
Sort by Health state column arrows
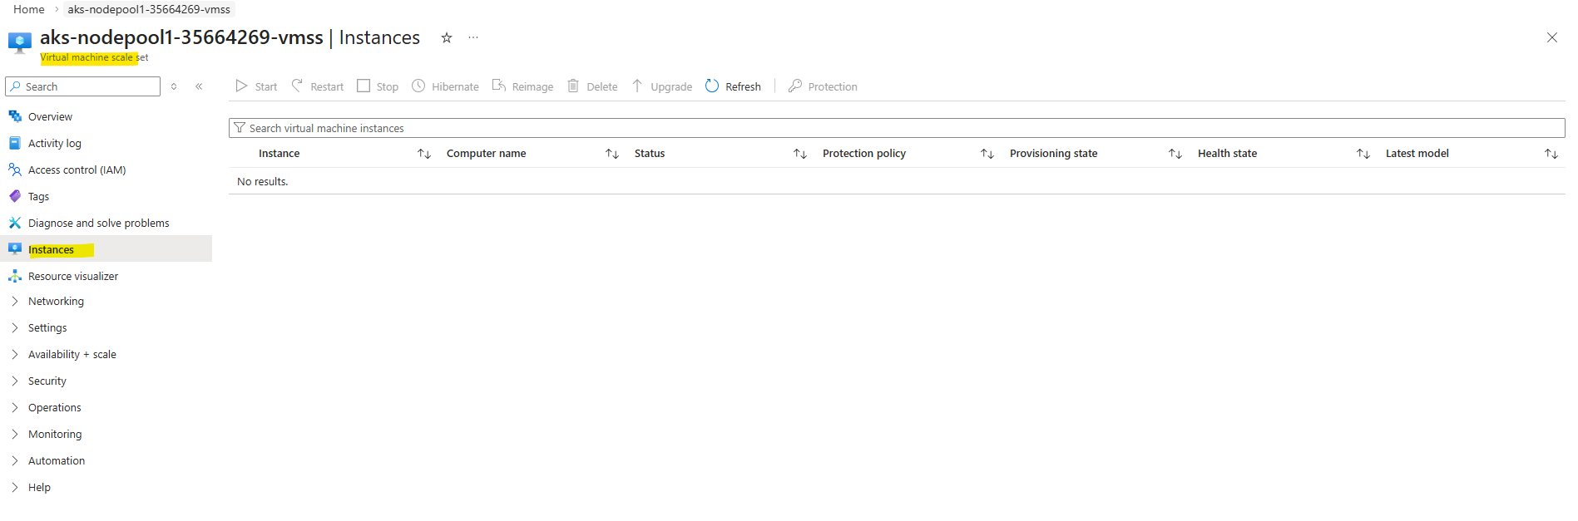click(1363, 154)
